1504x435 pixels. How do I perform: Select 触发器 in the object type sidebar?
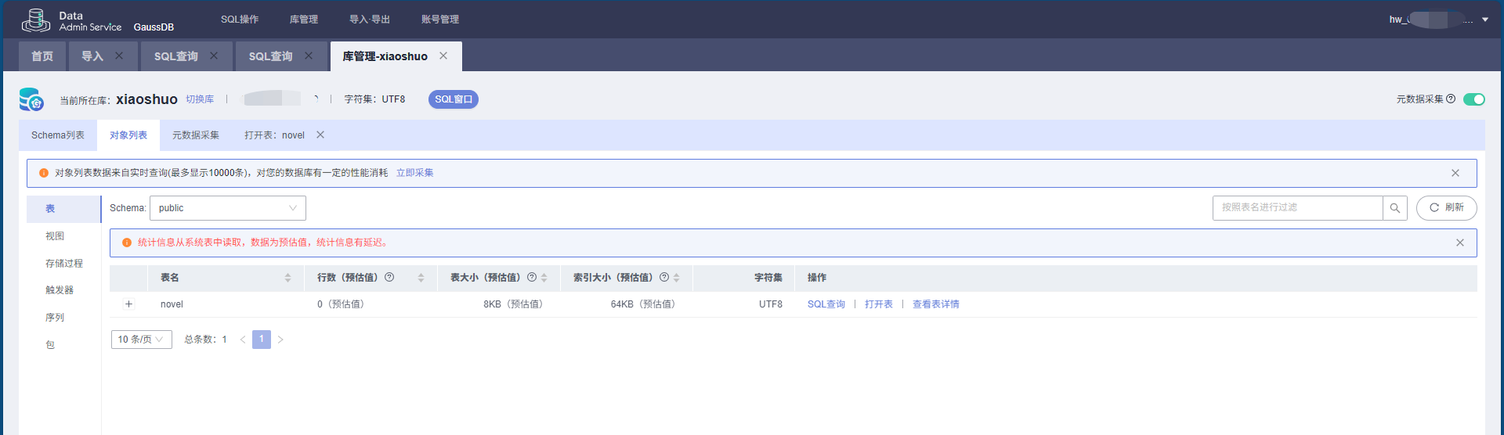click(60, 290)
